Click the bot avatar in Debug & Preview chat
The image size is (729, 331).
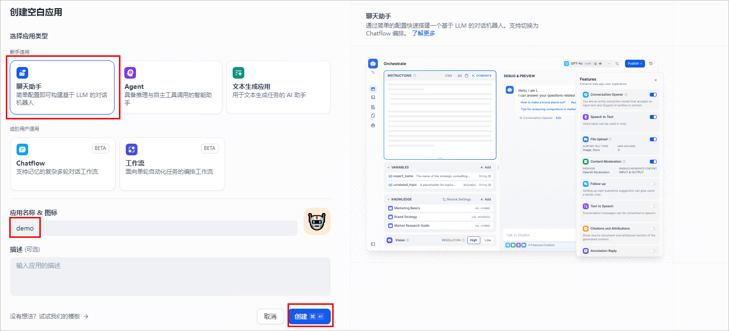click(x=509, y=90)
